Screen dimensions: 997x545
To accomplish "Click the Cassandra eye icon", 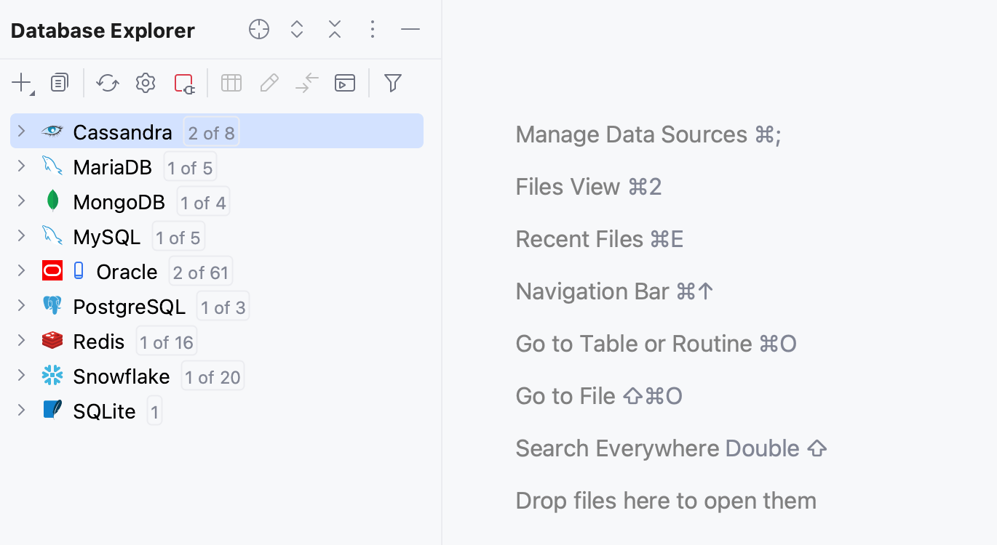I will tap(52, 131).
